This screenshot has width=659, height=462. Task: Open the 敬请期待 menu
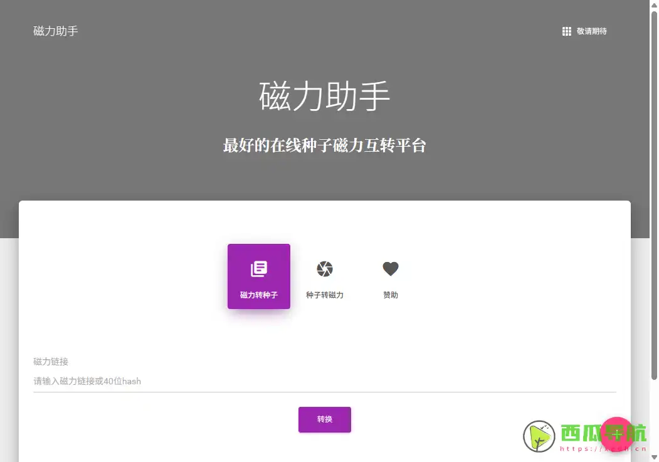(x=584, y=31)
